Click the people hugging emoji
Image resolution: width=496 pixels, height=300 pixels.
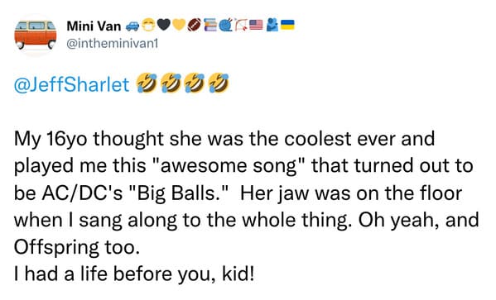tap(272, 25)
